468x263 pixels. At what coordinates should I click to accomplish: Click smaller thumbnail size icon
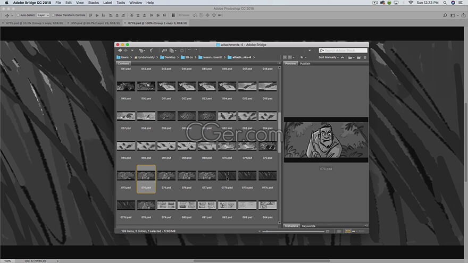tap(260, 232)
